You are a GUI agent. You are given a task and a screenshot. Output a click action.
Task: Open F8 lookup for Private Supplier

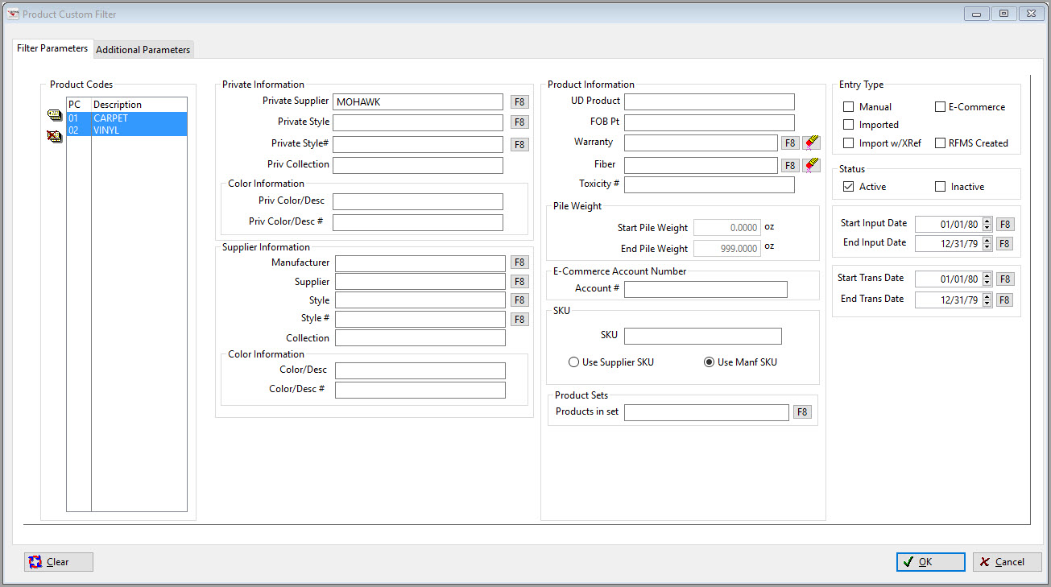pos(520,102)
